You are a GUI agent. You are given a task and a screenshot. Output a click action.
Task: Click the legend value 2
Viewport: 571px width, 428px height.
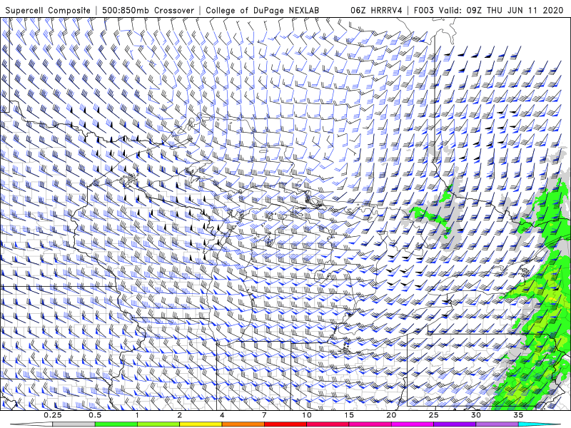pyautogui.click(x=180, y=415)
